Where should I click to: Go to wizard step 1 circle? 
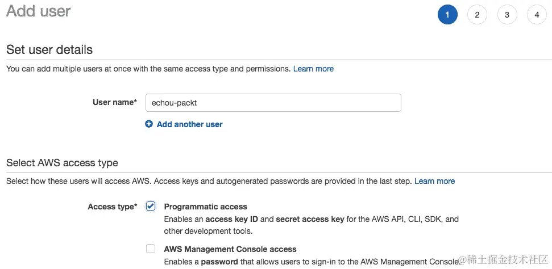pyautogui.click(x=447, y=15)
